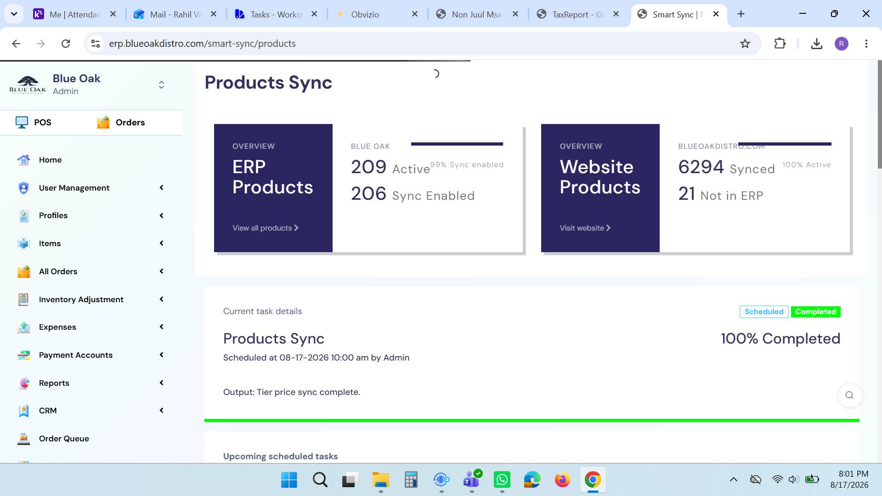Expand Inventory Adjustment submenu arrow
This screenshot has width=882, height=496.
coord(161,299)
